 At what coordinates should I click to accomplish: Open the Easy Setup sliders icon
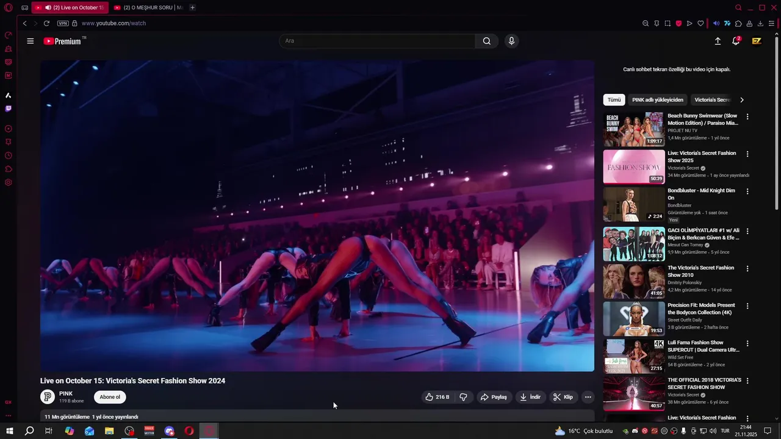pyautogui.click(x=771, y=23)
